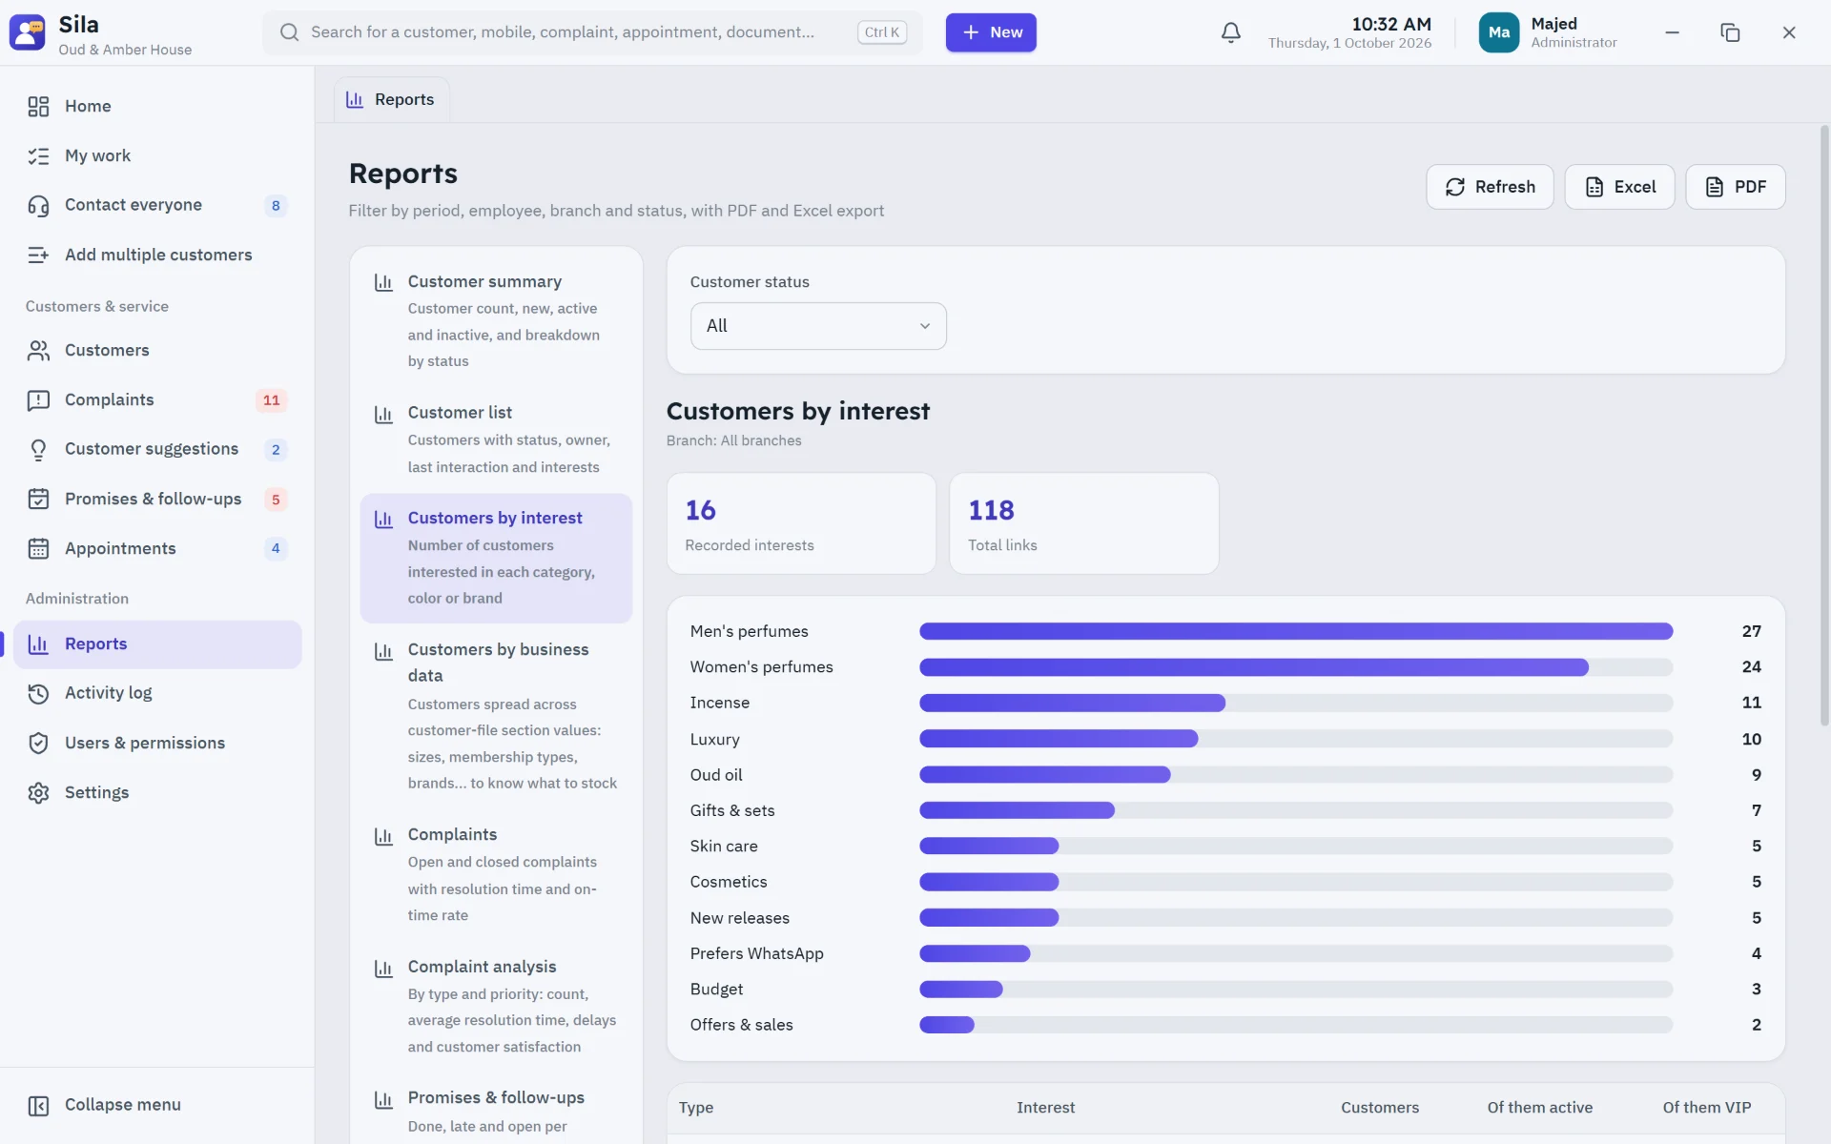Open Contact everyone headset item
This screenshot has width=1831, height=1144.
157,205
